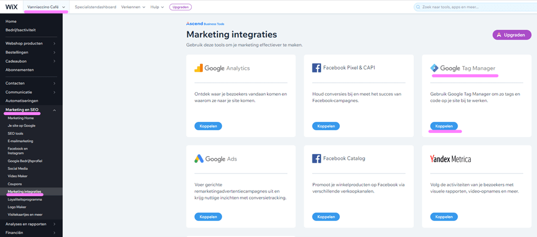Click the purple Upgraden button on the right
537x237 pixels.
click(x=511, y=35)
